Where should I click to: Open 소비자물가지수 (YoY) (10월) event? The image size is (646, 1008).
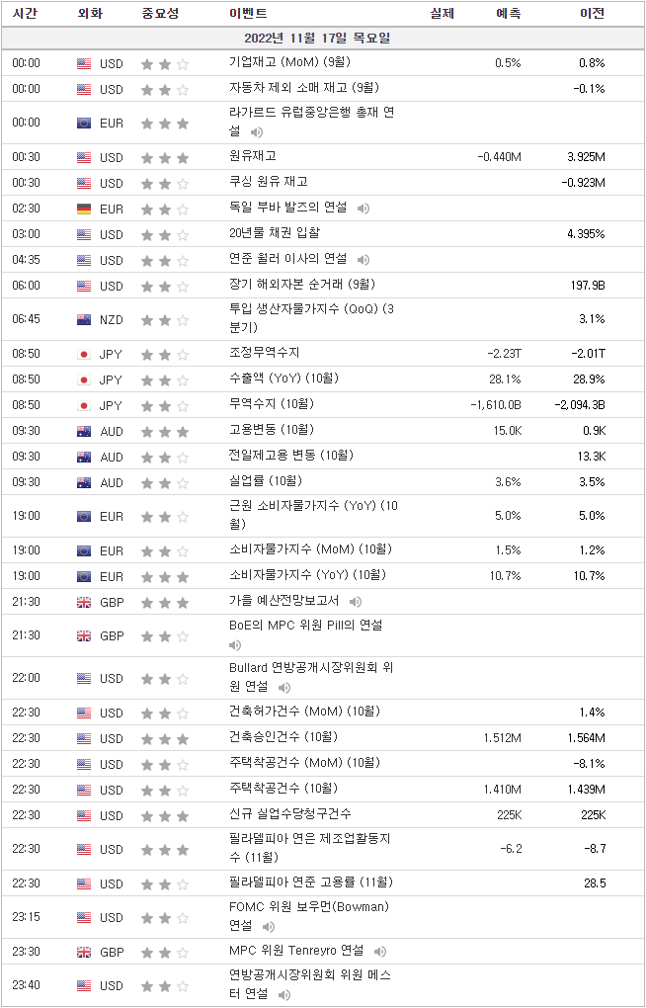tap(308, 575)
